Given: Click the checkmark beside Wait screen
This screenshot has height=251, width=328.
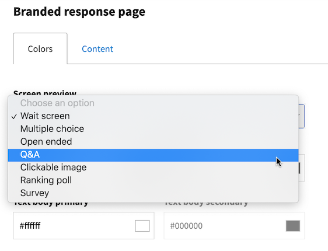Looking at the screenshot, I should click(14, 117).
